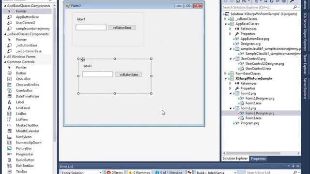Screen dimensions: 310x174
Task: Close the Error List panel
Action: (x=298, y=166)
